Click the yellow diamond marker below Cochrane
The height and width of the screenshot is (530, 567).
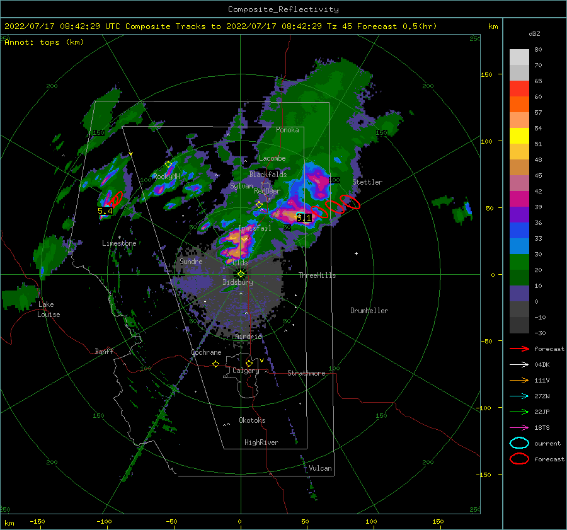(x=216, y=364)
